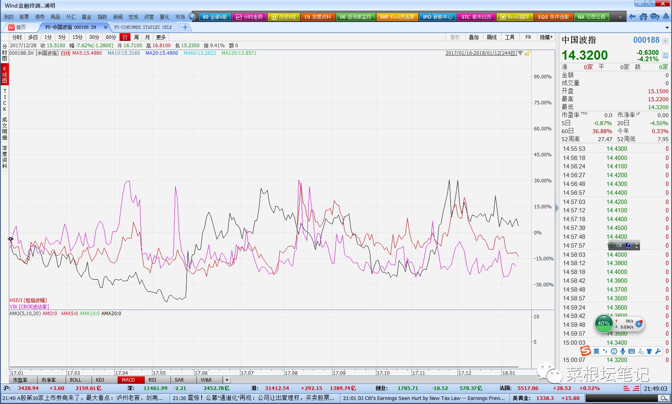Expand 隐藏 side panel arrow
Screen dimensions: 672x404
(546, 37)
